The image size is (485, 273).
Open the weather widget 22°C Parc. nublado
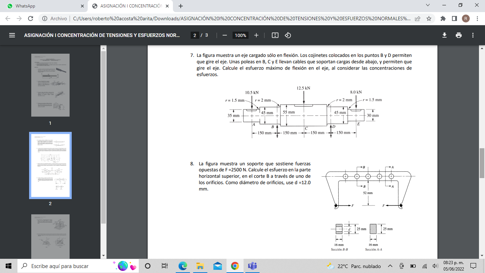point(353,266)
